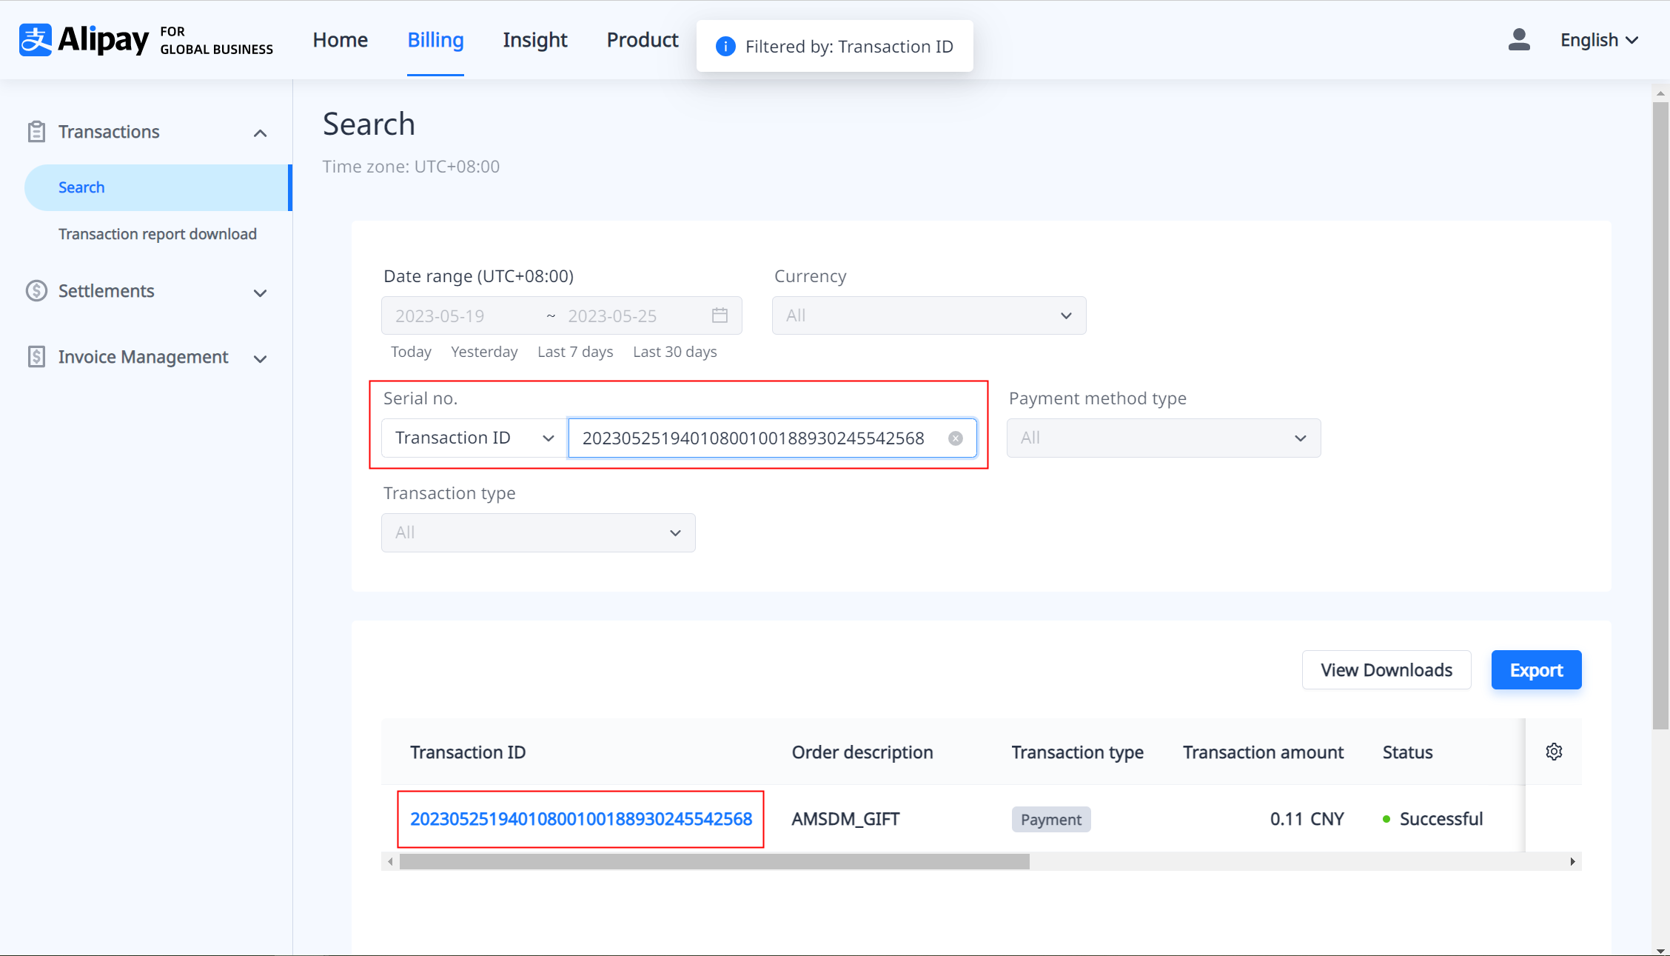This screenshot has height=956, width=1670.
Task: Click the Settlements dollar icon in sidebar
Action: (x=36, y=291)
